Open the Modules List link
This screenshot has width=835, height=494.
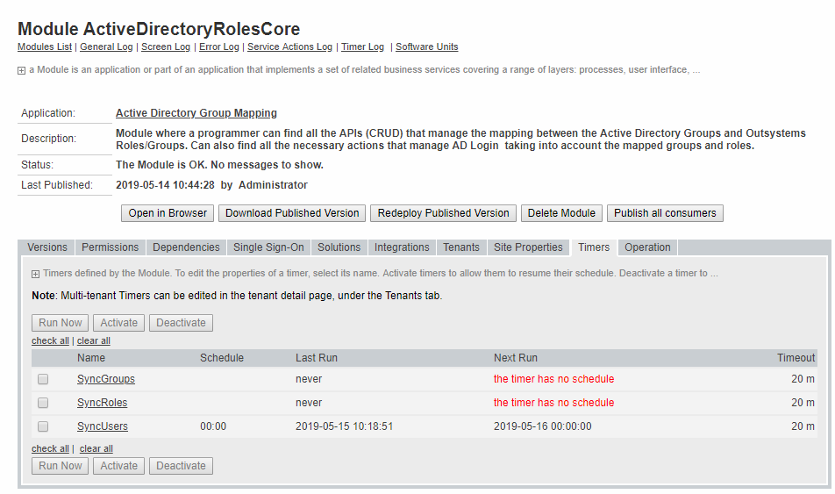point(45,47)
